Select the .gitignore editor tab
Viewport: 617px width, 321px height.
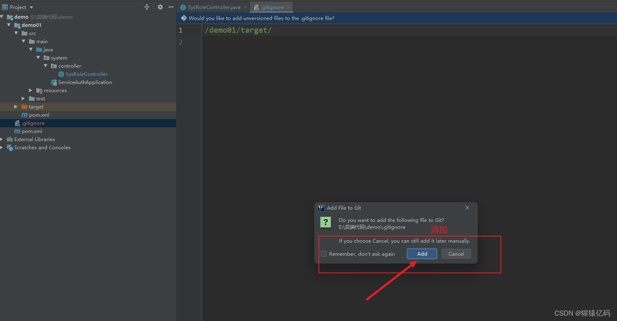click(272, 7)
